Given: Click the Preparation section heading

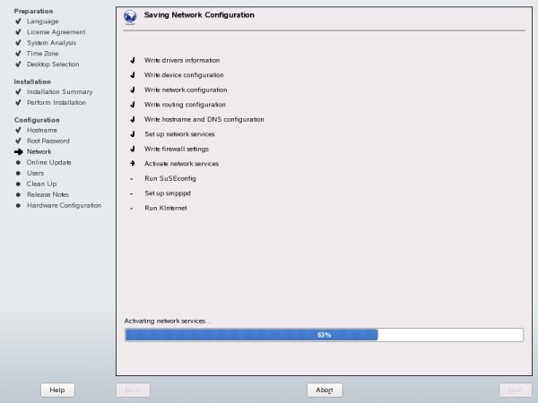Looking at the screenshot, I should tap(34, 11).
